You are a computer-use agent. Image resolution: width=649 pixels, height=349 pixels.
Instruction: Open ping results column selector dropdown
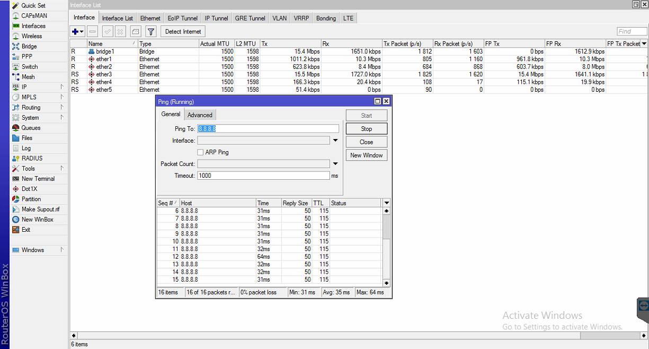tap(386, 203)
